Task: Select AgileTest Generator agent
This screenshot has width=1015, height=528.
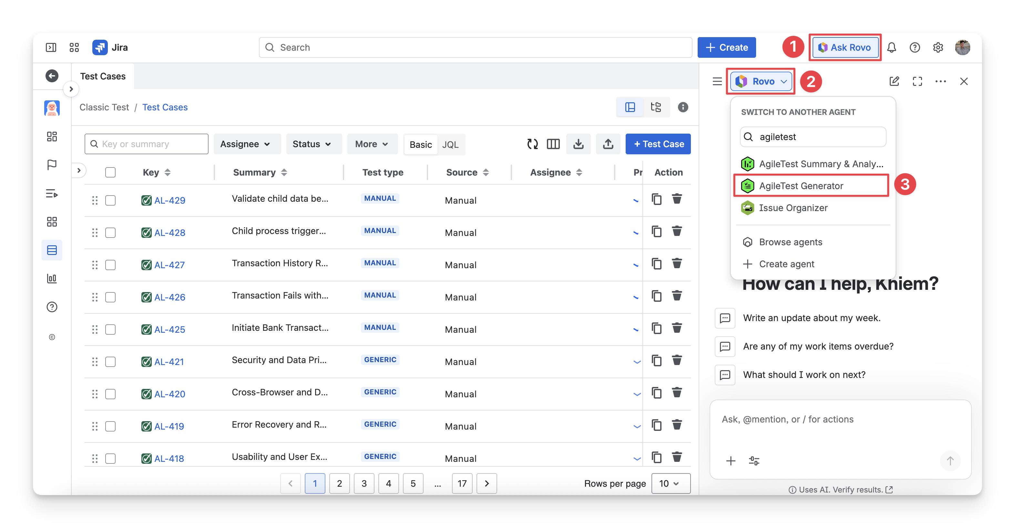Action: [x=801, y=186]
